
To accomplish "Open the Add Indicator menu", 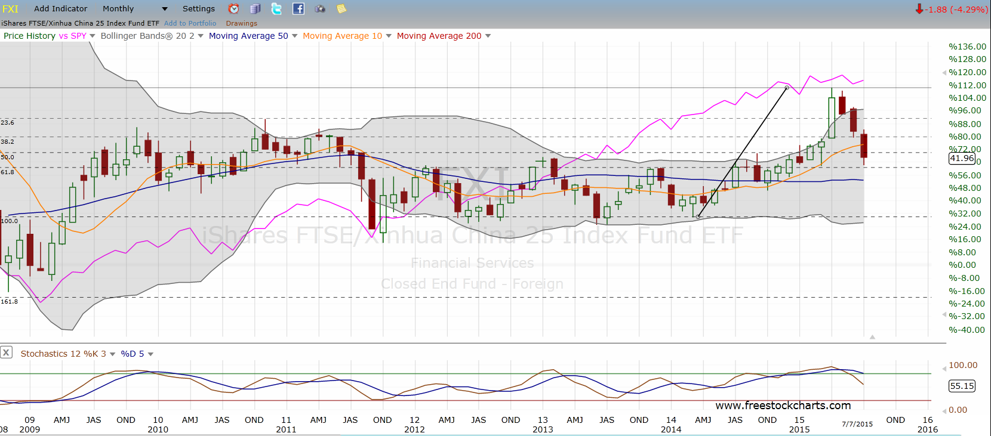I will [60, 9].
